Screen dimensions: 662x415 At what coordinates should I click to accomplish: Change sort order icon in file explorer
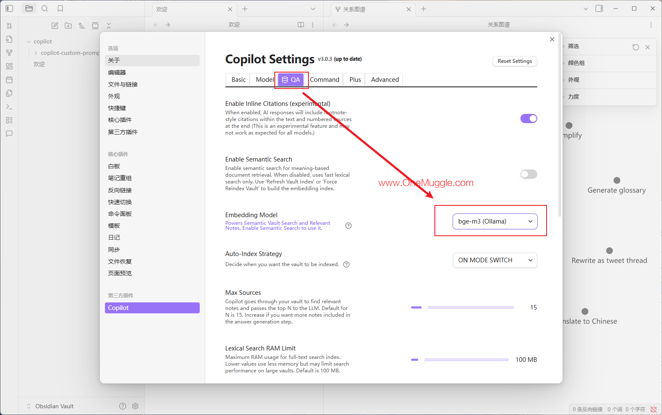82,26
